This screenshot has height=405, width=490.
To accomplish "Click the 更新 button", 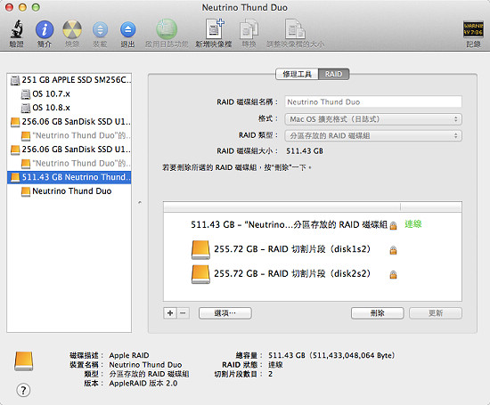I will pos(436,313).
